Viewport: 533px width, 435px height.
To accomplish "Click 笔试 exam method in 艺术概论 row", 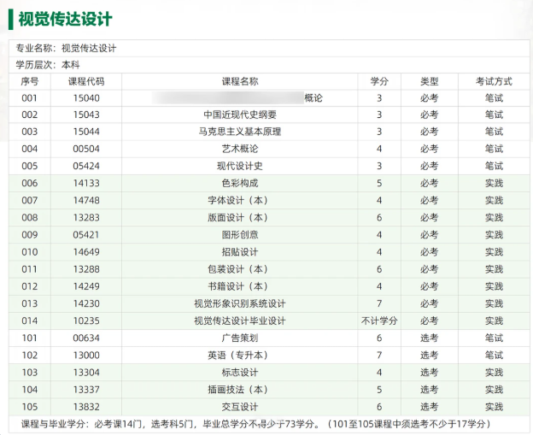I will (494, 149).
